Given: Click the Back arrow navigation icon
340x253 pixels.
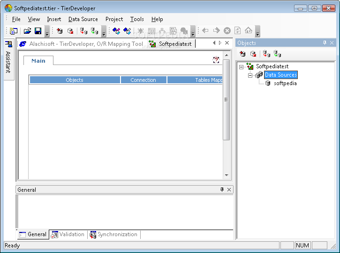Looking at the screenshot, I should (205, 30).
